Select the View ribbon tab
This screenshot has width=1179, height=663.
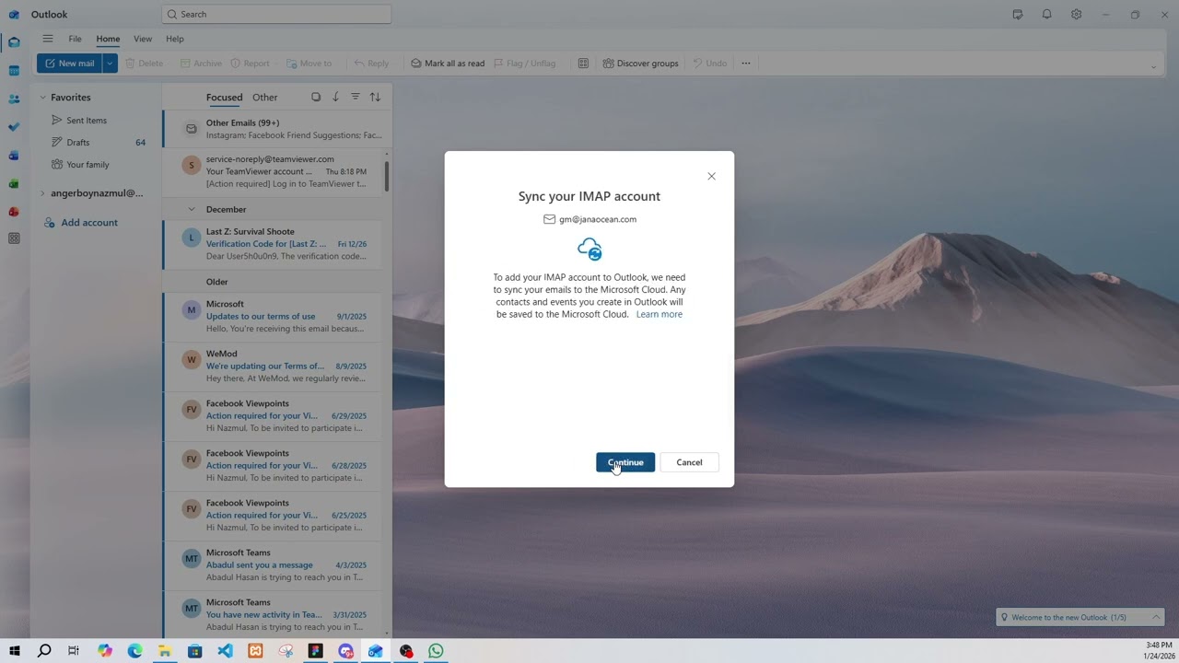click(143, 39)
